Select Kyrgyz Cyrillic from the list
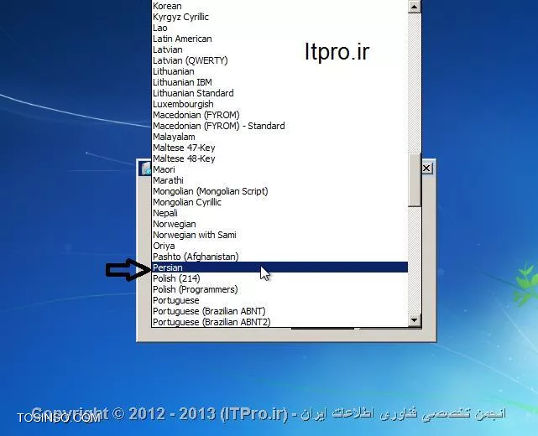 click(279, 17)
